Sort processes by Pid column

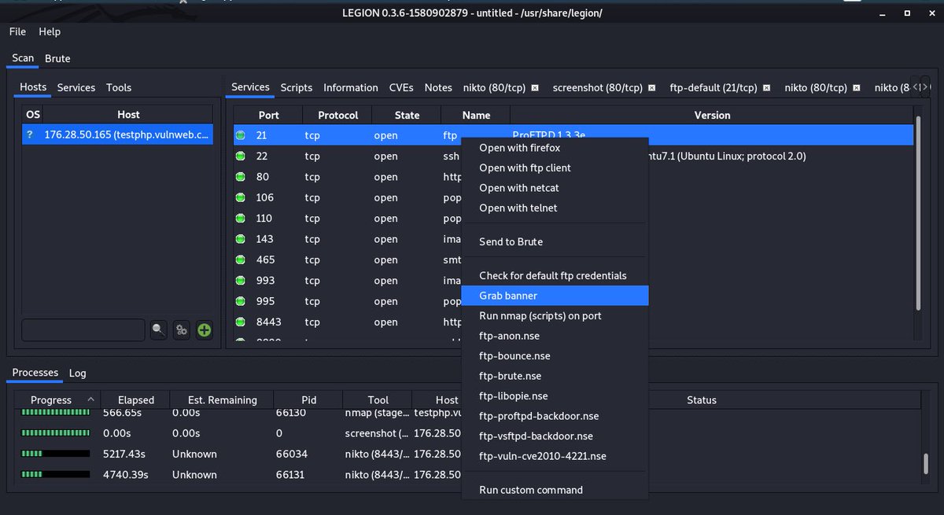(308, 399)
